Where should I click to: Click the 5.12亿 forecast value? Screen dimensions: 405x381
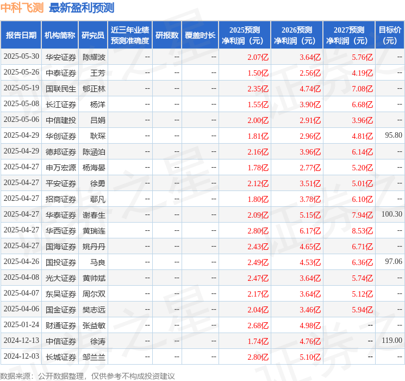coord(362,294)
